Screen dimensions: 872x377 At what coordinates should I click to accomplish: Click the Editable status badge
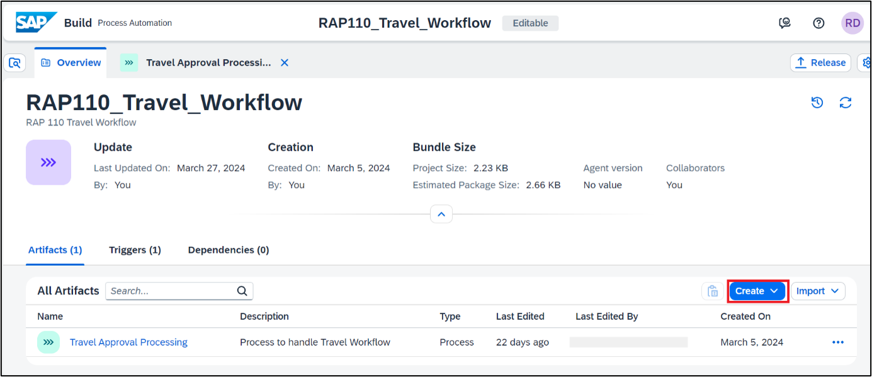(x=530, y=23)
